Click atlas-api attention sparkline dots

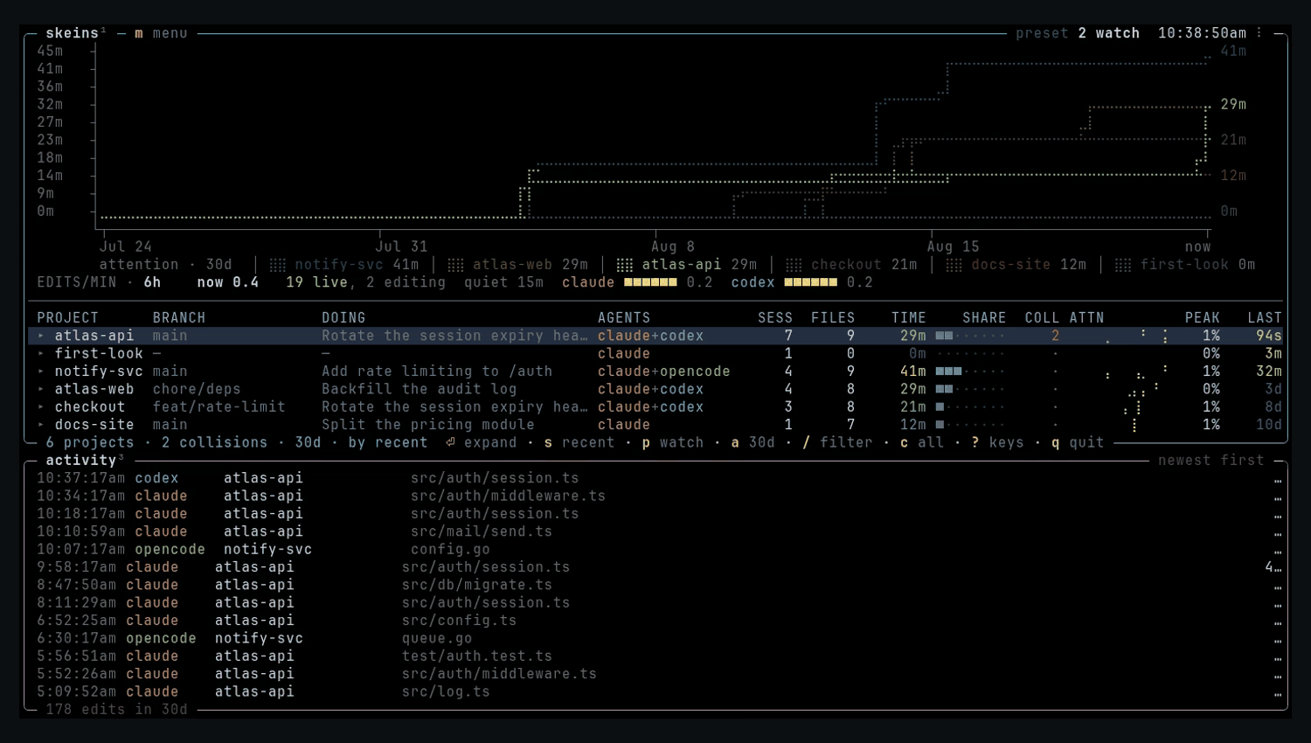pos(1136,336)
